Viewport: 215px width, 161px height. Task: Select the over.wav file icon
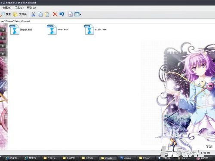[x=52, y=30]
